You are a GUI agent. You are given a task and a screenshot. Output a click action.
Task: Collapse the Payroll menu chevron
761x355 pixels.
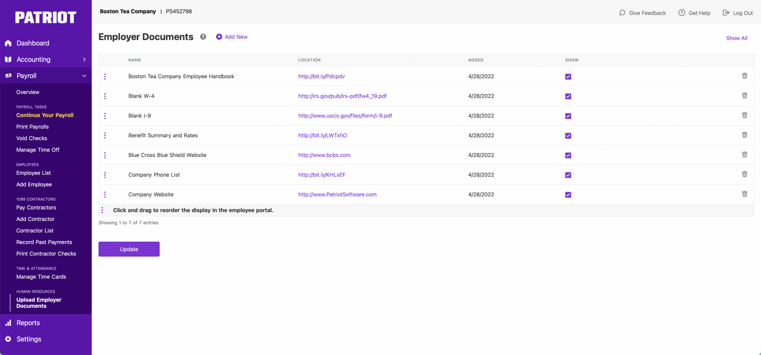[x=84, y=76]
